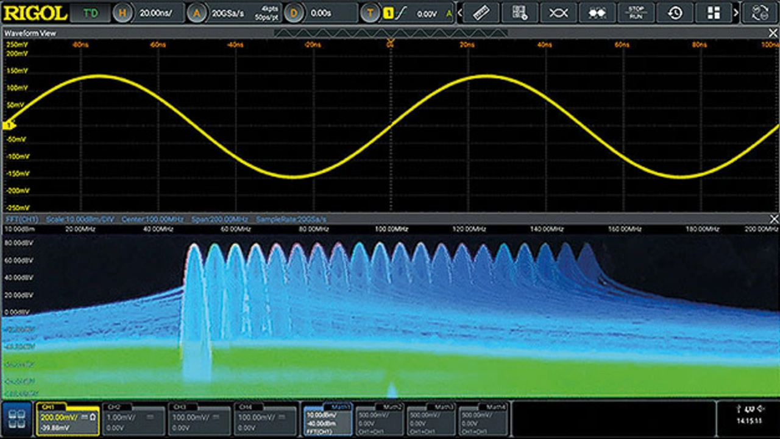Image resolution: width=780 pixels, height=439 pixels.
Task: Open the clock history icon
Action: 675,13
